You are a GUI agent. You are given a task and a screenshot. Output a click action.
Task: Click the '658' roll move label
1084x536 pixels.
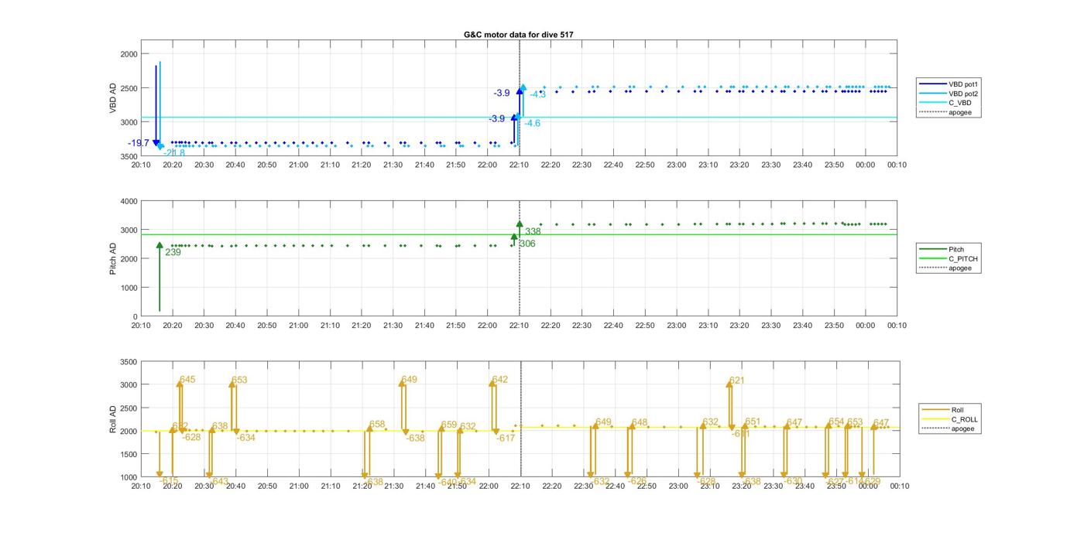tap(377, 425)
